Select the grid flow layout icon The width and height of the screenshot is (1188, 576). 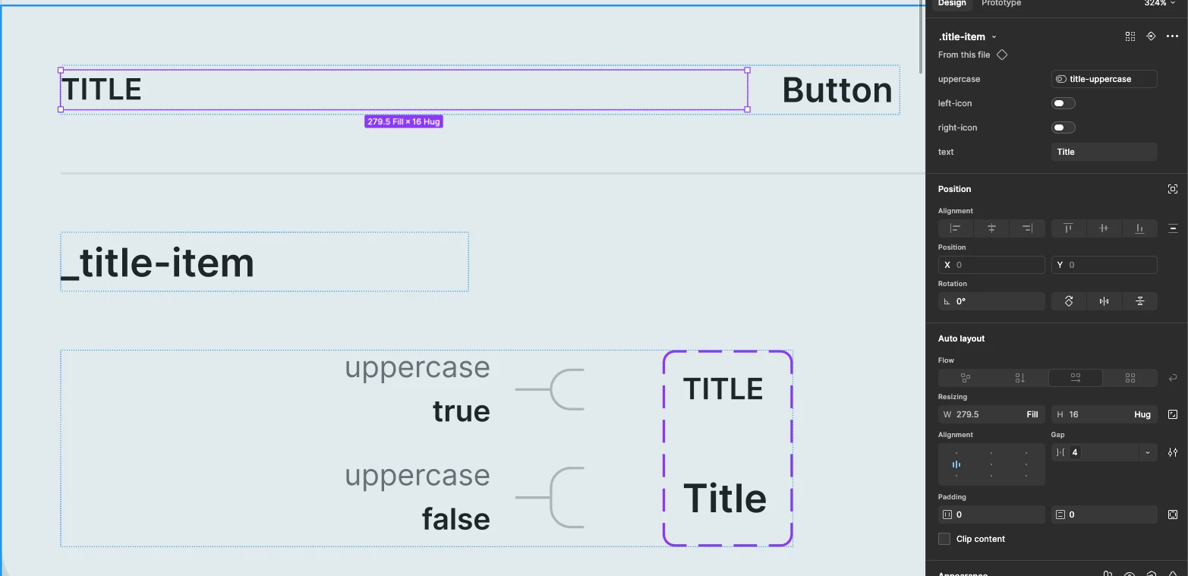pyautogui.click(x=1130, y=378)
